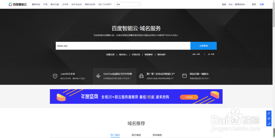The height and width of the screenshot is (138, 275).
Task: Click the Baidu AI Cloud logo
Action: click(x=18, y=4)
